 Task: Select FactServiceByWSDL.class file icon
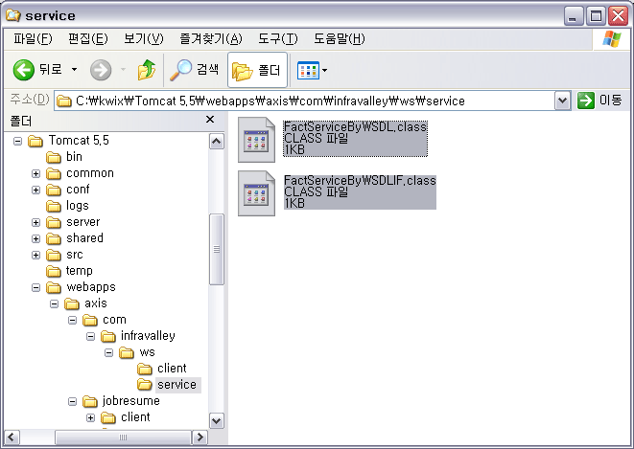coord(256,138)
